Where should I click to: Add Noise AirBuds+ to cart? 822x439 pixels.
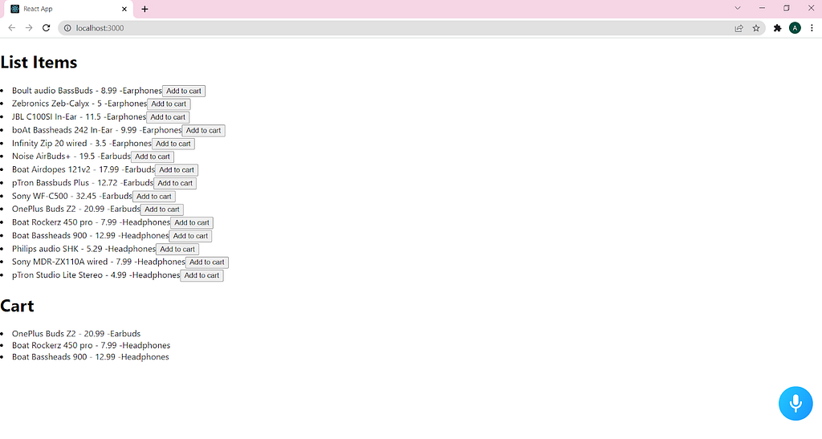(152, 156)
